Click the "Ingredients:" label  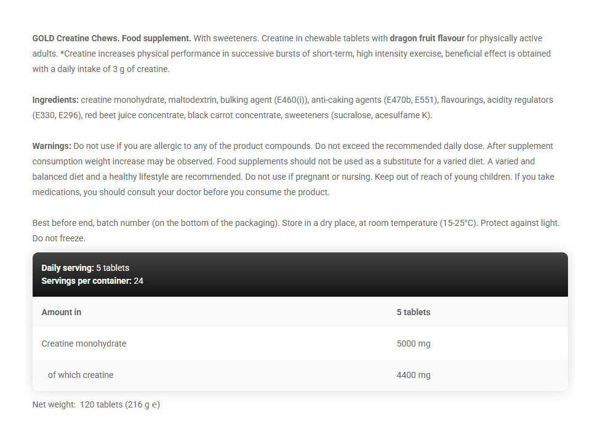[x=55, y=100]
